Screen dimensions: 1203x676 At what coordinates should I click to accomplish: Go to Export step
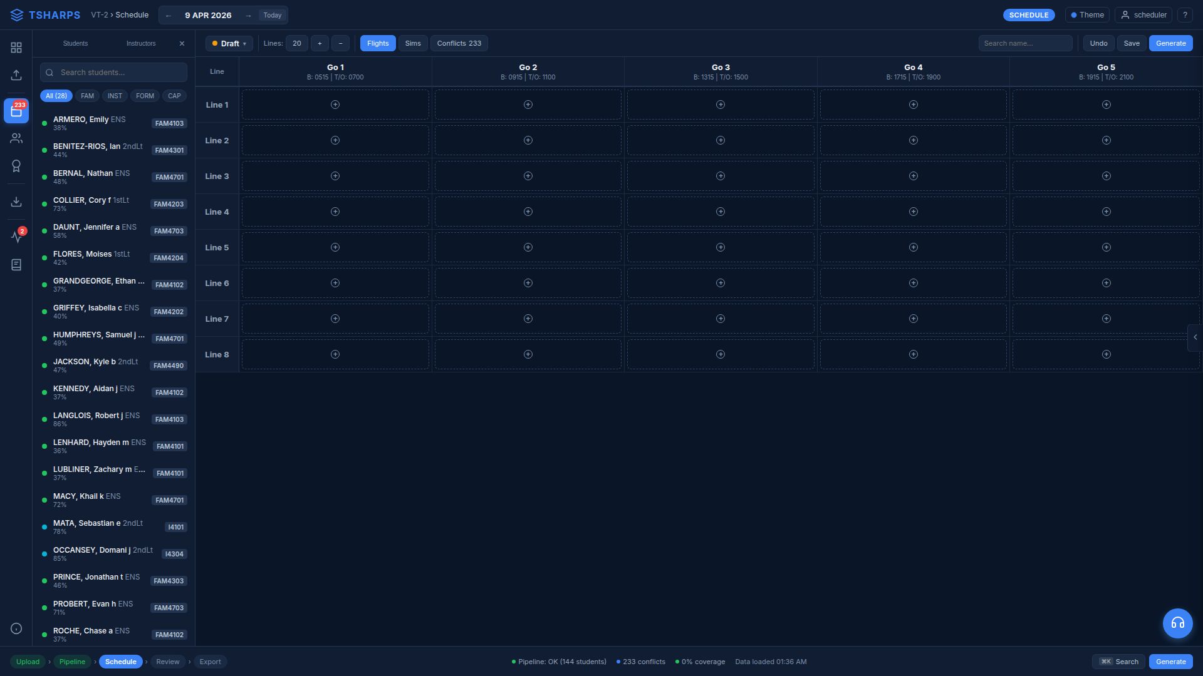click(x=210, y=662)
